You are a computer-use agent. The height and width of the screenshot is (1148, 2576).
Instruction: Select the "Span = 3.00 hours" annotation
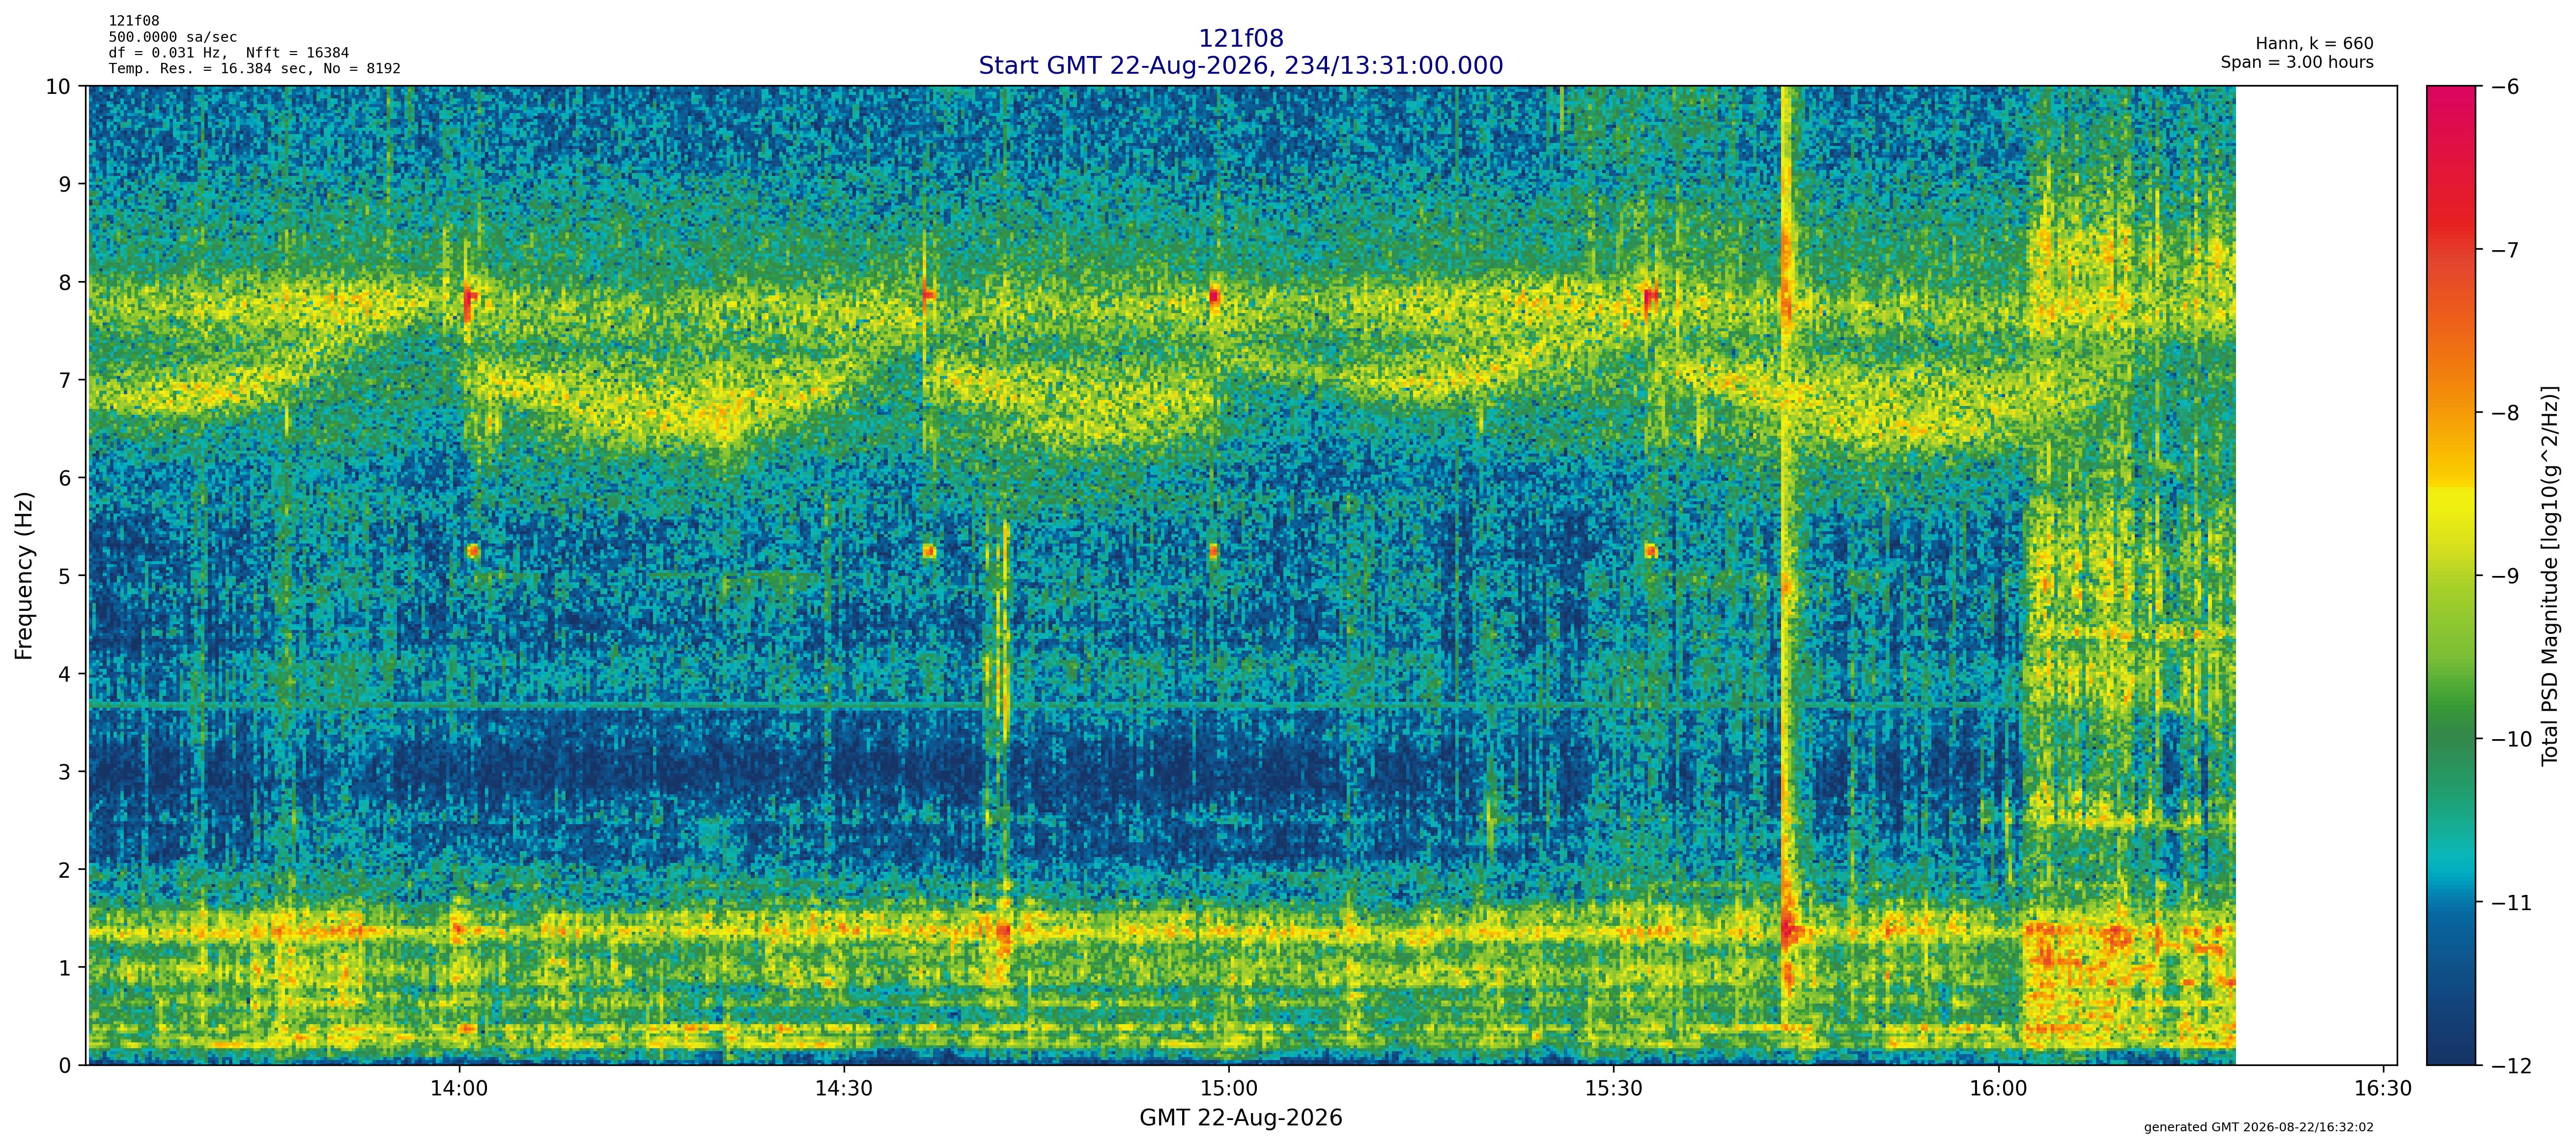[x=2297, y=62]
